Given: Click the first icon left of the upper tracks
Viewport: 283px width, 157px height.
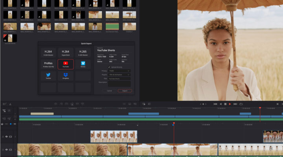Looking at the screenshot, I should [x=4, y=119].
